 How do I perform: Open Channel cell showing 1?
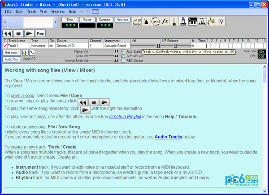point(96,46)
